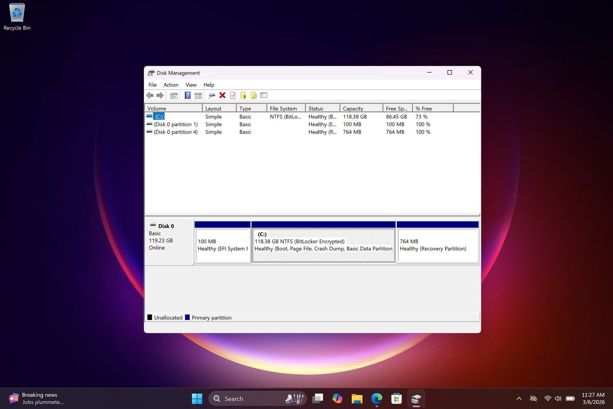This screenshot has height=409, width=613.
Task: Click the Explore folder-with-magnifier icon
Action: (x=253, y=96)
